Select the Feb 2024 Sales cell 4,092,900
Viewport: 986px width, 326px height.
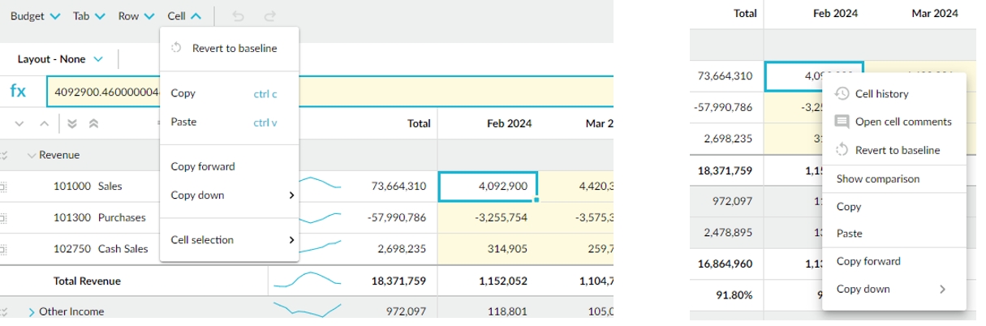(488, 187)
